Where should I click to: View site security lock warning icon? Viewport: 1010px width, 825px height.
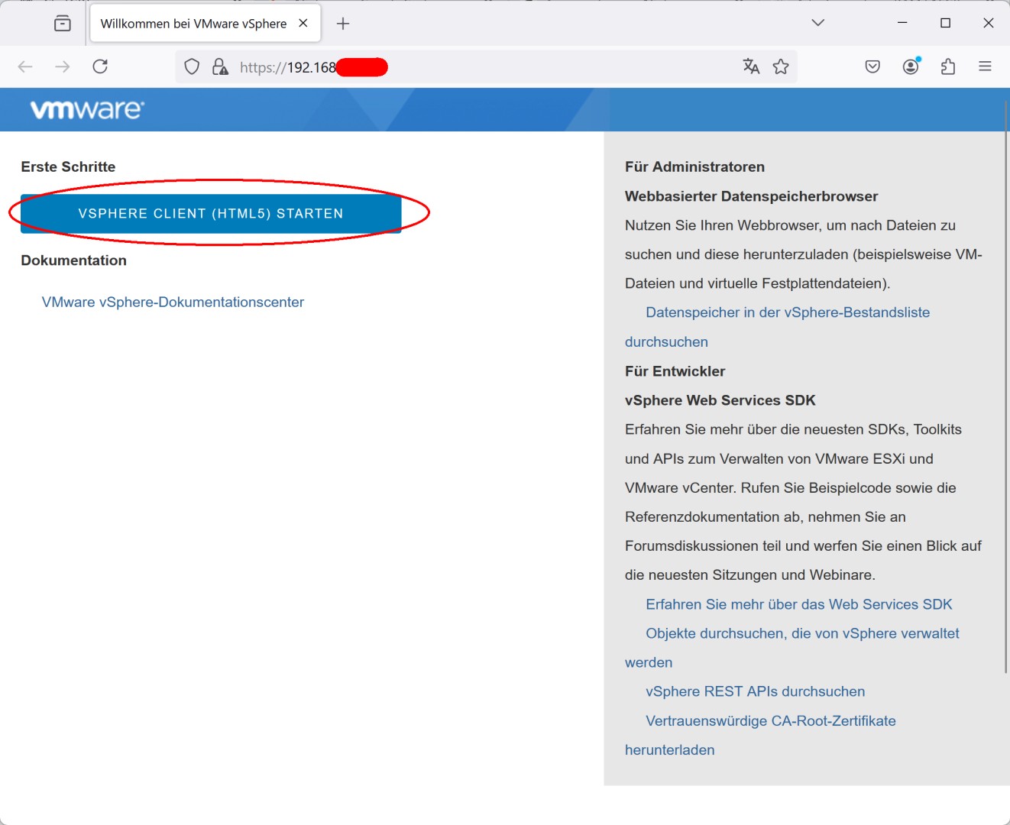click(x=220, y=67)
